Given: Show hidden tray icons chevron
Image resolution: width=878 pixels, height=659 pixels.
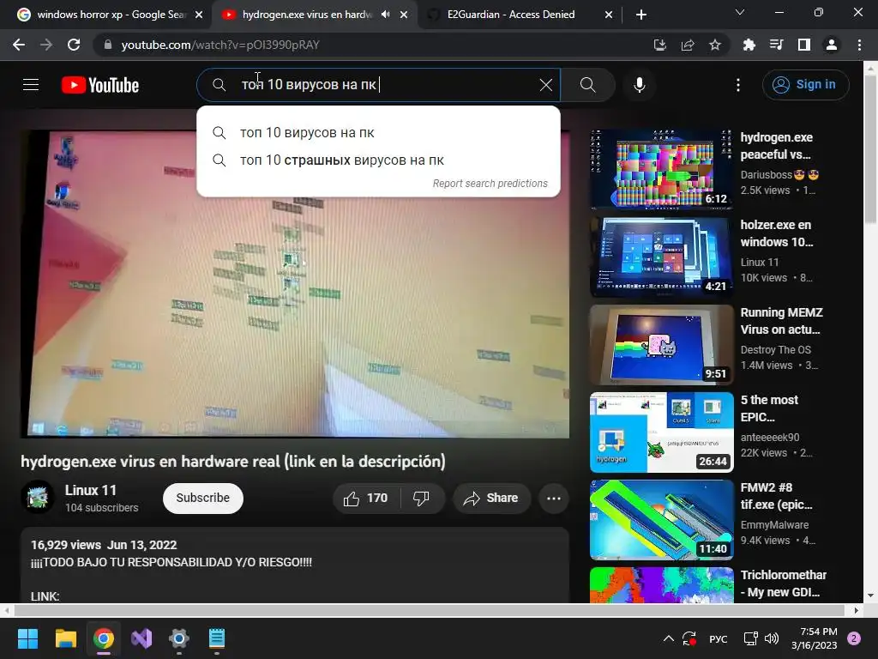Looking at the screenshot, I should tap(668, 638).
